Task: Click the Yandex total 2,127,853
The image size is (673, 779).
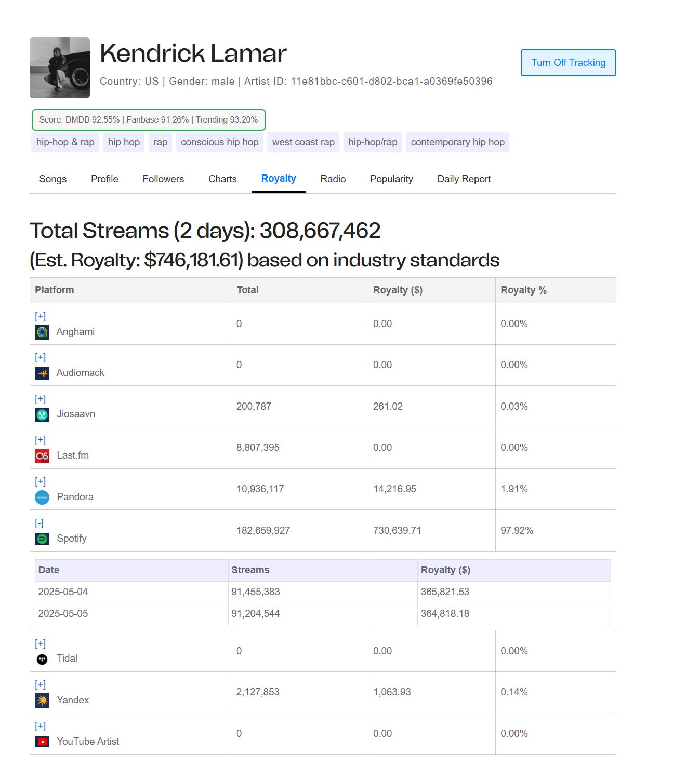Action: tap(258, 692)
